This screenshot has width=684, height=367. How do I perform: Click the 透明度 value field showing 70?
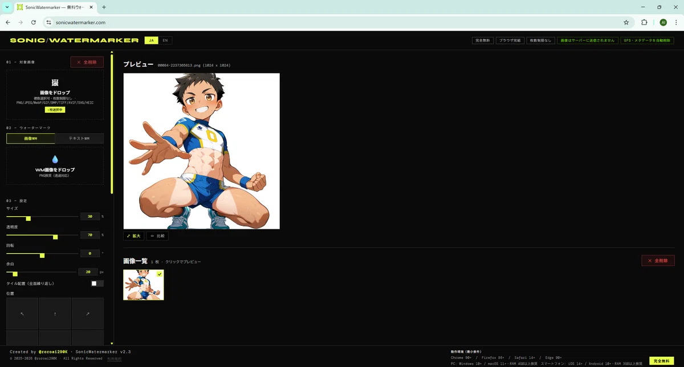(89, 235)
